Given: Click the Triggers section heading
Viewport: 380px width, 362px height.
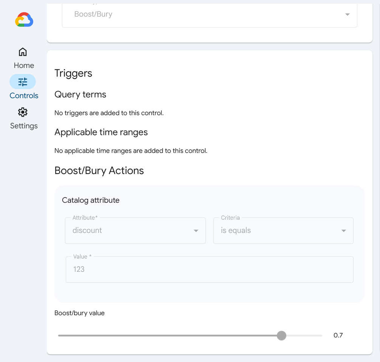Looking at the screenshot, I should (x=73, y=73).
